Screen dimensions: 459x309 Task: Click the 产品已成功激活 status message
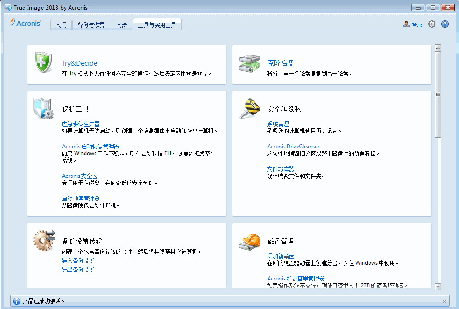43,301
